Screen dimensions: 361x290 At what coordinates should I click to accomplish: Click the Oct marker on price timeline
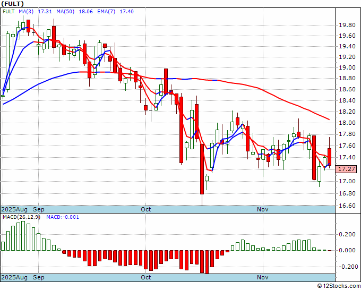click(146, 209)
